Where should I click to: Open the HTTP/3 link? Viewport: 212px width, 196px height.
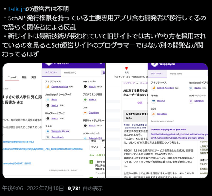point(161,101)
